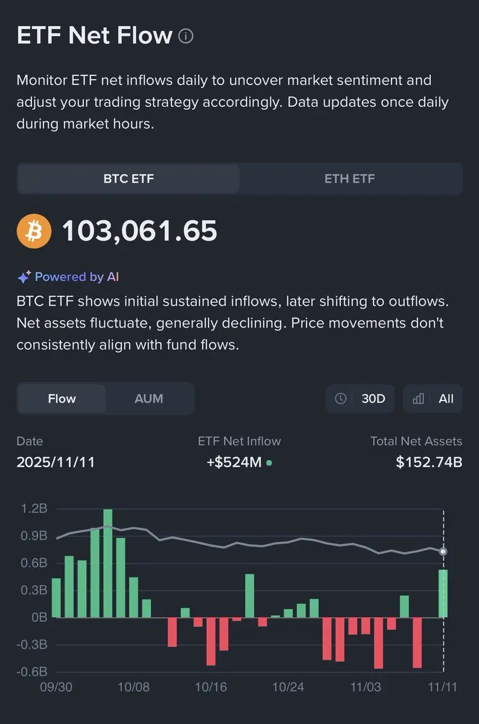Open the 30D time range dropdown
The image size is (479, 724).
tap(361, 399)
